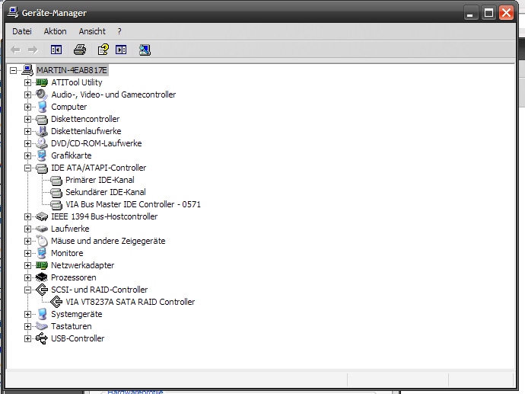Open the ? help menu
Screen dimensions: 525x394
(119, 31)
